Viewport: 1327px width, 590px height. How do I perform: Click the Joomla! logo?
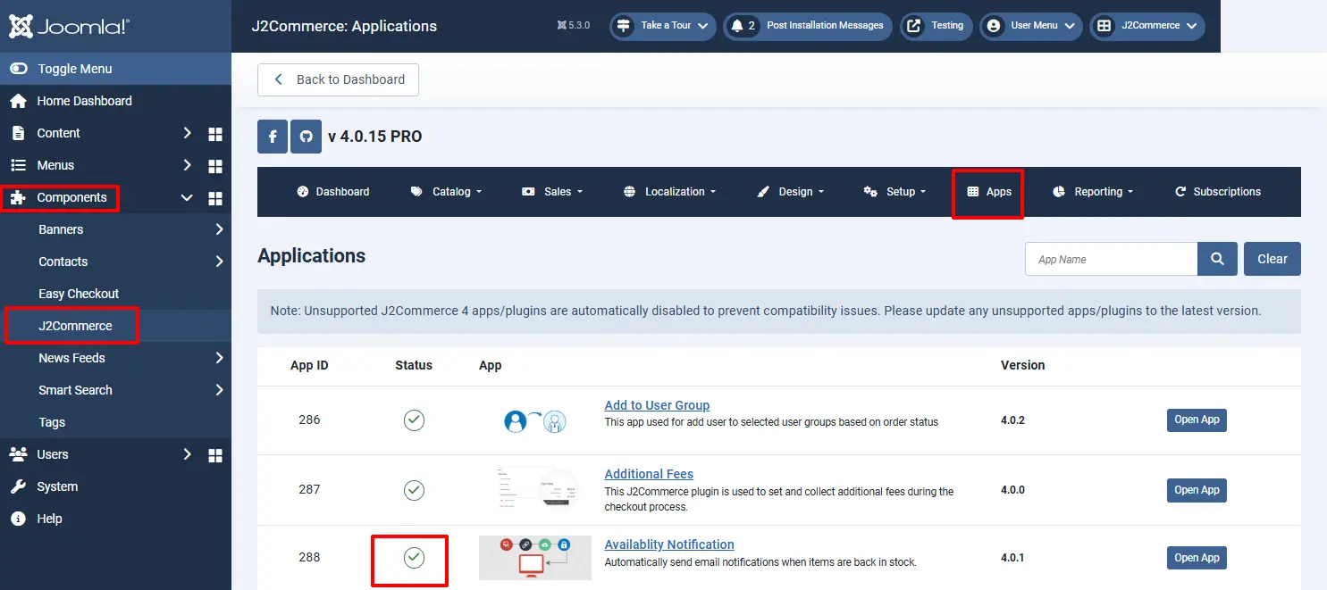click(x=69, y=26)
